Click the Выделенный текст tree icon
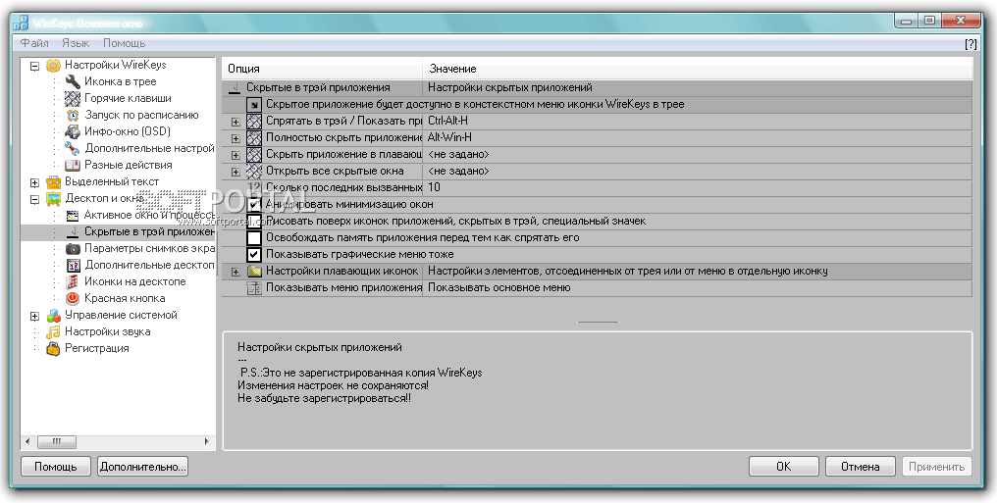997x503 pixels. click(x=53, y=181)
